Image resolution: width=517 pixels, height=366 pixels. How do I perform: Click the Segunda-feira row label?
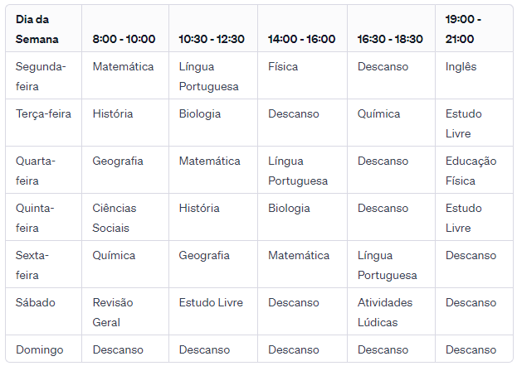[x=41, y=76]
